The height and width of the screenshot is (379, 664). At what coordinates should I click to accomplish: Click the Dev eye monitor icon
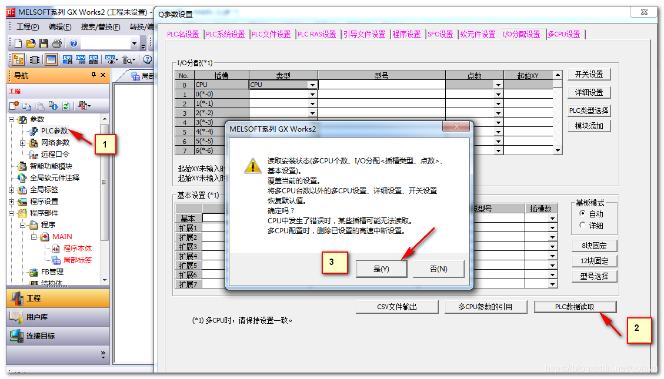coord(110,60)
